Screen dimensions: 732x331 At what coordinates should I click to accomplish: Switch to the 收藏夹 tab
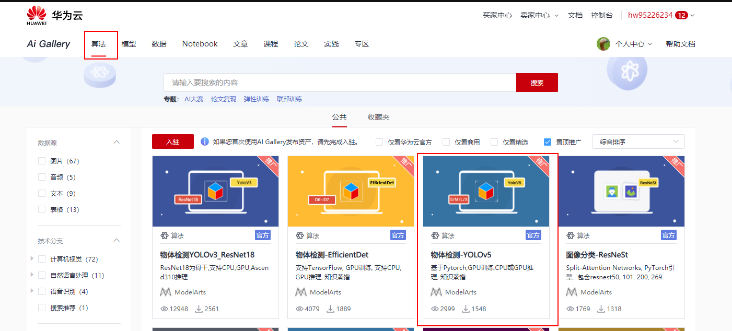click(378, 117)
